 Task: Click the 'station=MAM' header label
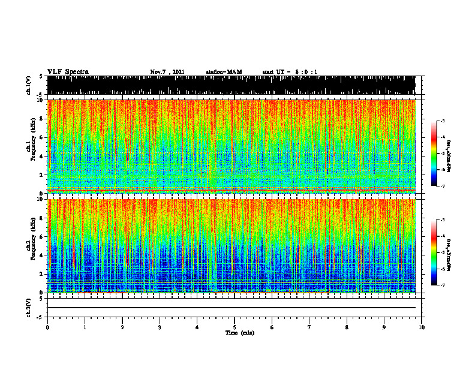click(x=224, y=72)
